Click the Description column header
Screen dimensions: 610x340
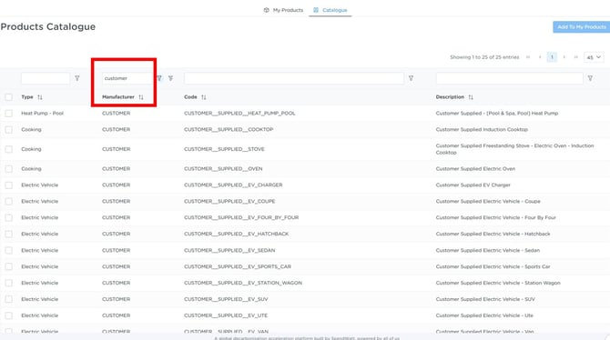450,97
